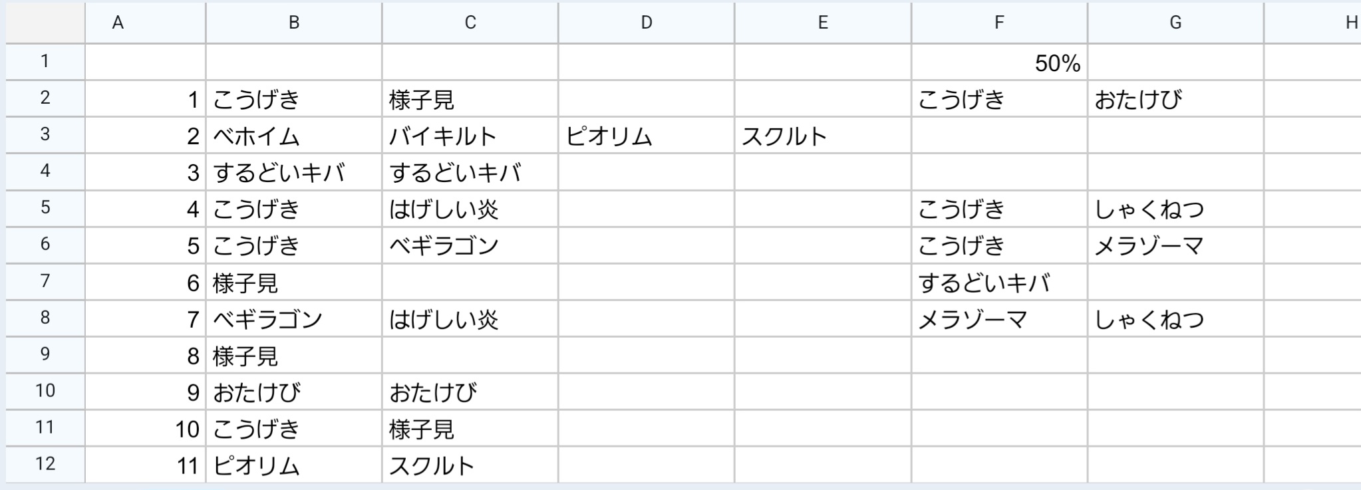Select row 12 header

(x=45, y=464)
